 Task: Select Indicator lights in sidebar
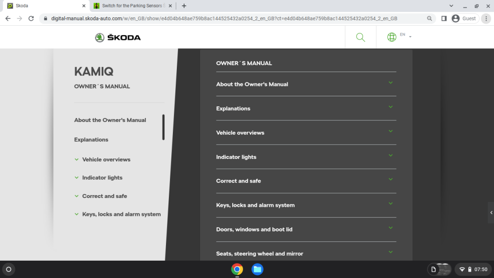(102, 178)
